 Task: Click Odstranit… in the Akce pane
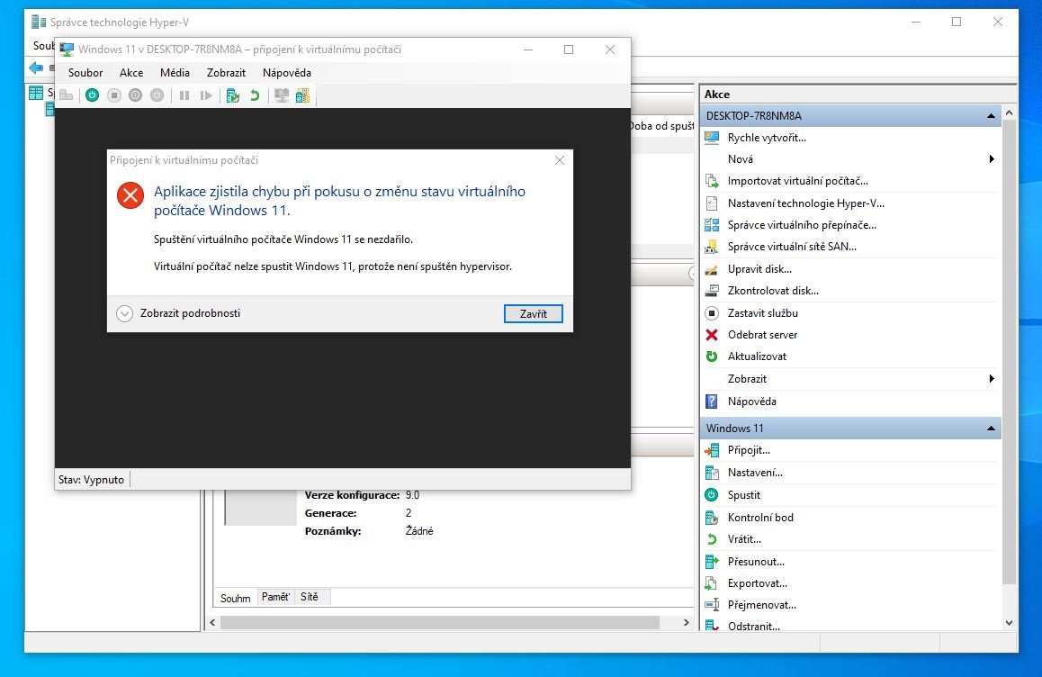coord(753,627)
